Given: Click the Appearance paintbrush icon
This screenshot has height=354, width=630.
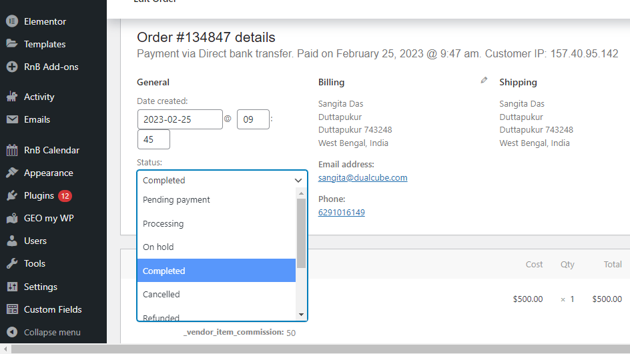Looking at the screenshot, I should (x=11, y=173).
